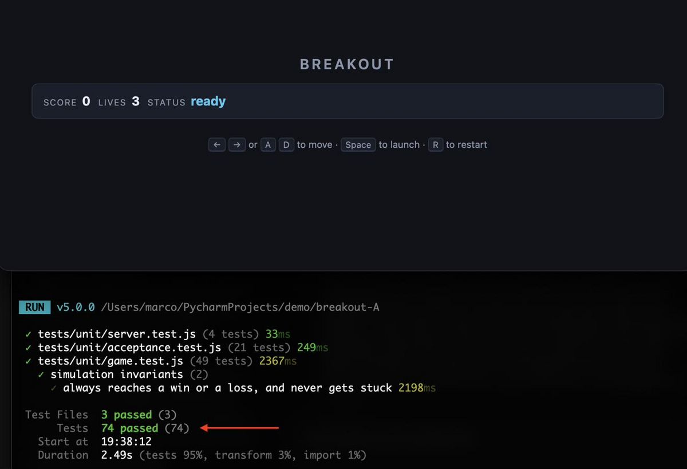The height and width of the screenshot is (469, 687).
Task: Click the A keycap hint
Action: (x=268, y=145)
